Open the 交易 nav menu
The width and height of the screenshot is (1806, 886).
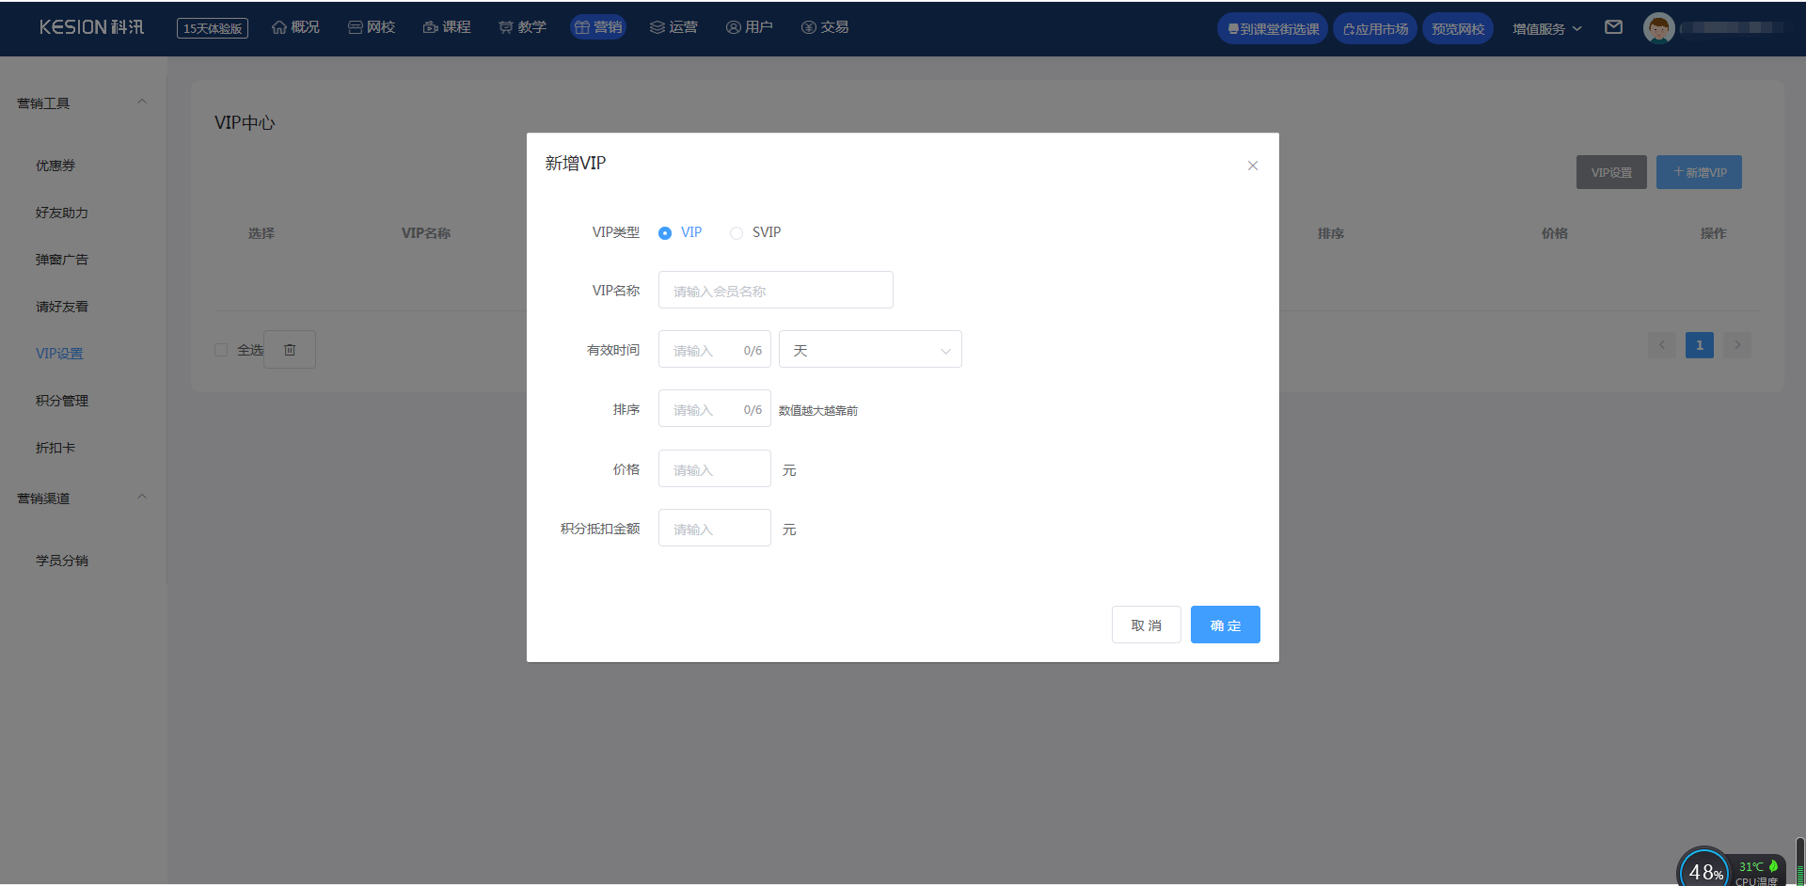[825, 27]
